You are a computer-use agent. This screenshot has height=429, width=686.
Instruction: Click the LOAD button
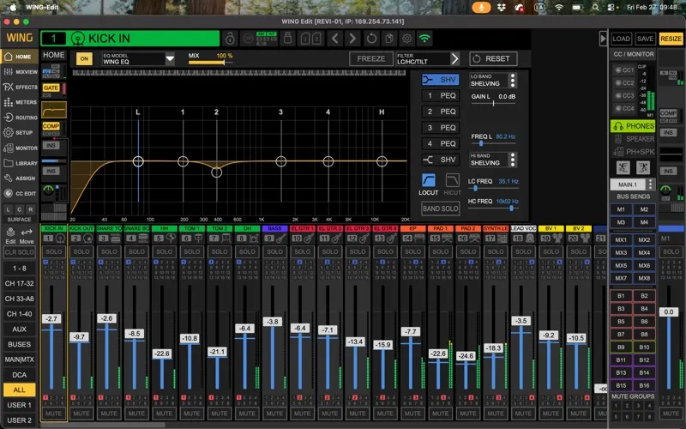pos(621,39)
